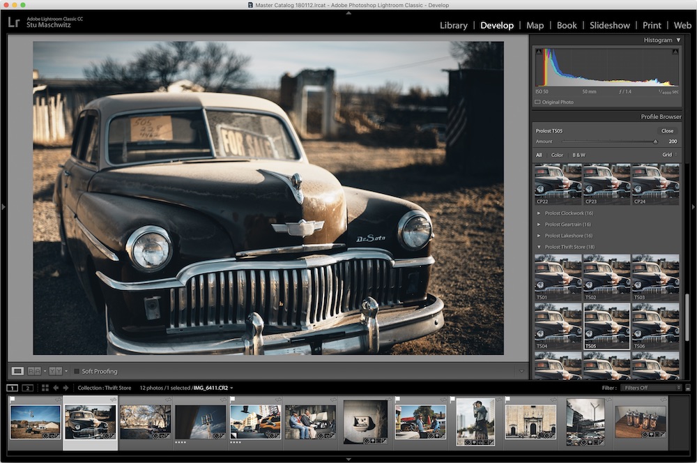Apply the CP24 profile thumbnail
The image size is (697, 463).
click(655, 184)
